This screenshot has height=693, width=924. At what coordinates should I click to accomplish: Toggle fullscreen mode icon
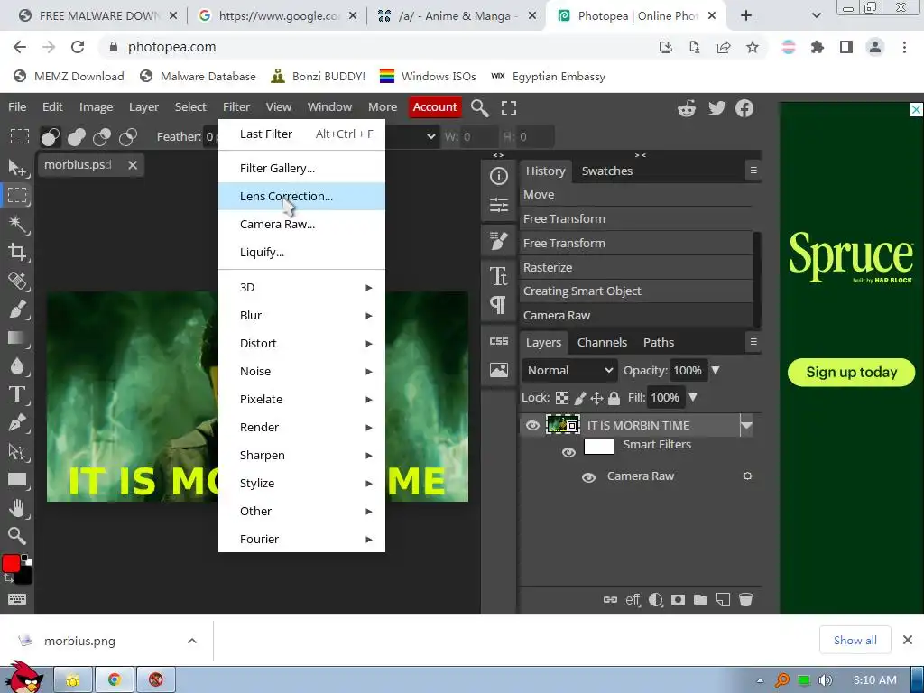pyautogui.click(x=509, y=108)
